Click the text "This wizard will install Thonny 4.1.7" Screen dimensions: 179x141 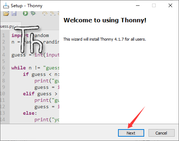[94, 39]
